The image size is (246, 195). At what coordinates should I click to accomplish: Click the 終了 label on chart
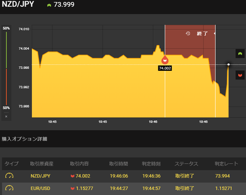[202, 33]
